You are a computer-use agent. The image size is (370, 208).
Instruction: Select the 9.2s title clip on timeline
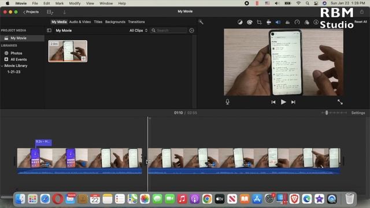(43, 142)
